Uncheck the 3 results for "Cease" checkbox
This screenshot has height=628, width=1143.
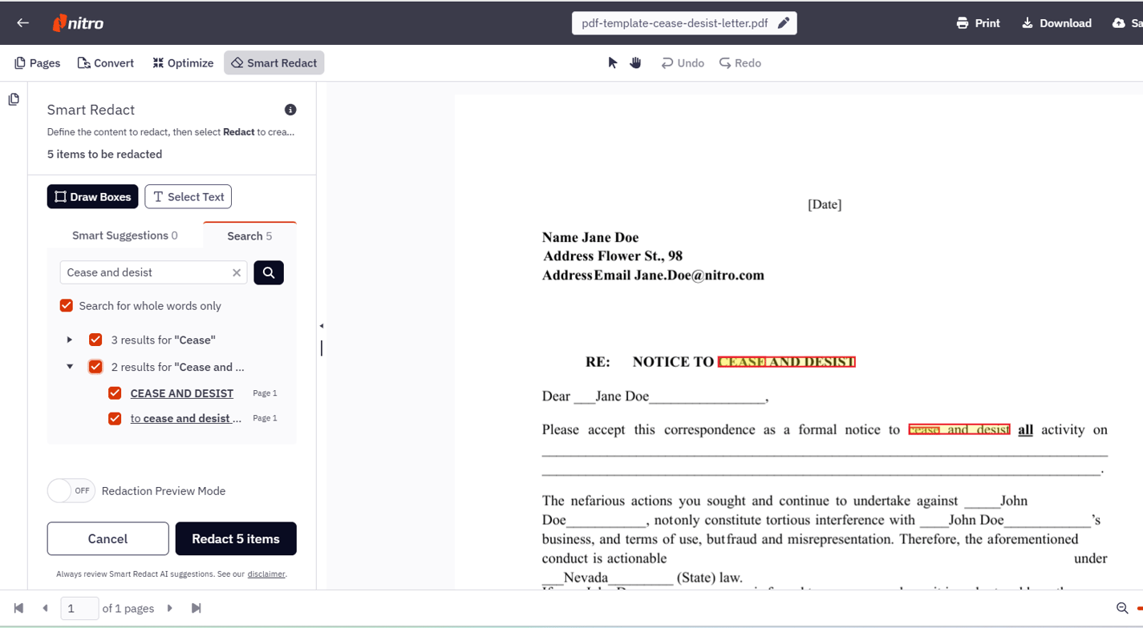[95, 340]
